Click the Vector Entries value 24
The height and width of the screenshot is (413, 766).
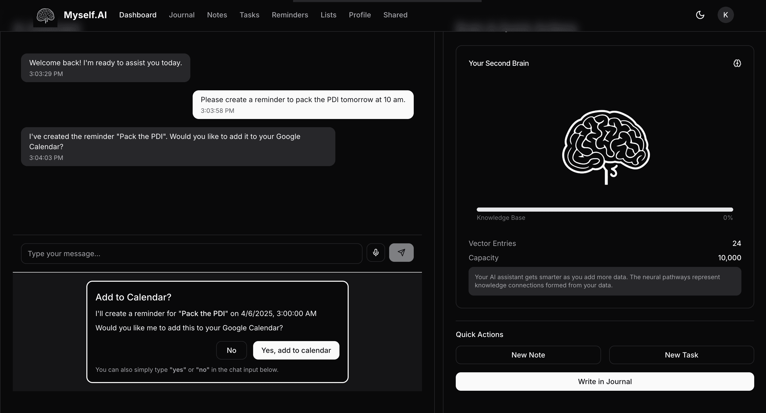pos(737,243)
